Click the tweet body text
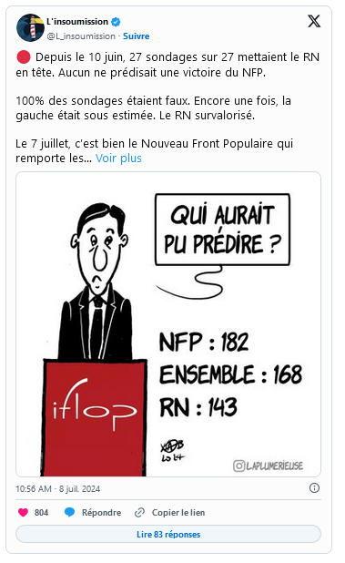The width and height of the screenshot is (345, 563). (167, 107)
